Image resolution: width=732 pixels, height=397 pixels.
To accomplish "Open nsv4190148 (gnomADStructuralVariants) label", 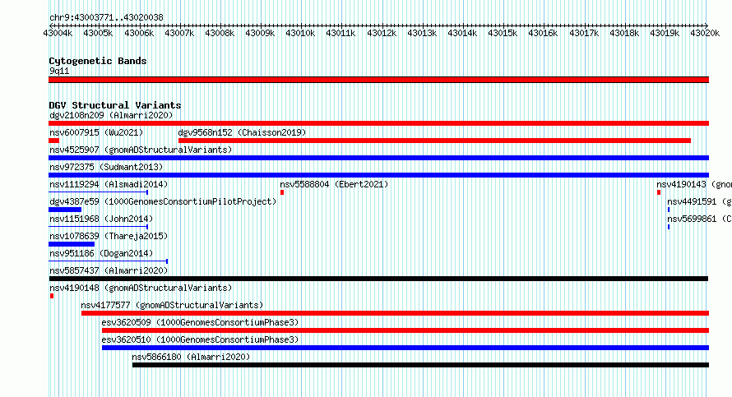I will 141,288.
